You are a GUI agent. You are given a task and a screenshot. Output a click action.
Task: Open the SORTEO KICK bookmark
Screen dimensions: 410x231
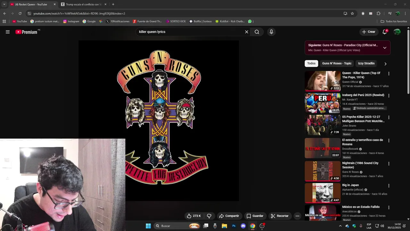(176, 21)
